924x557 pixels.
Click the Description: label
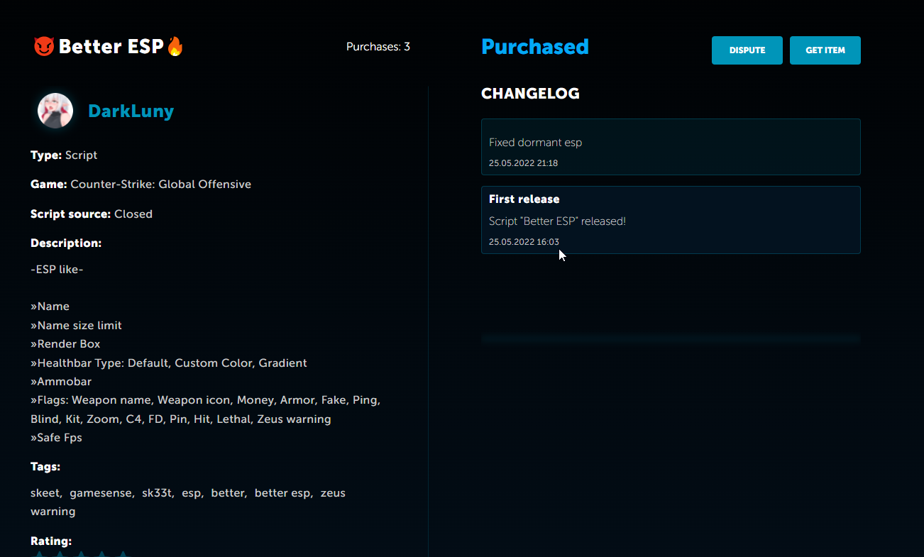(x=66, y=243)
